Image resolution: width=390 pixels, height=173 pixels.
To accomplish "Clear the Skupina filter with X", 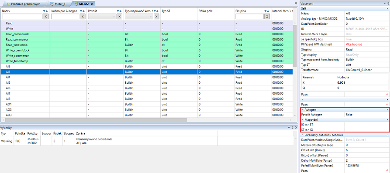I will point(267,17).
